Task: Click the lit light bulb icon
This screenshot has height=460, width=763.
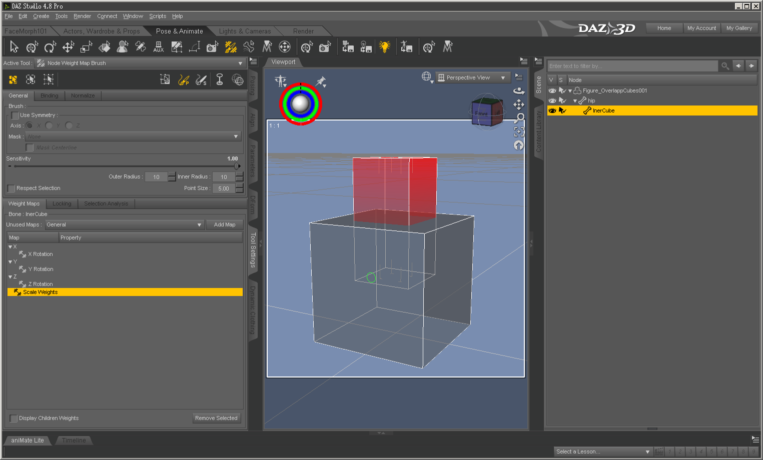Action: (384, 47)
